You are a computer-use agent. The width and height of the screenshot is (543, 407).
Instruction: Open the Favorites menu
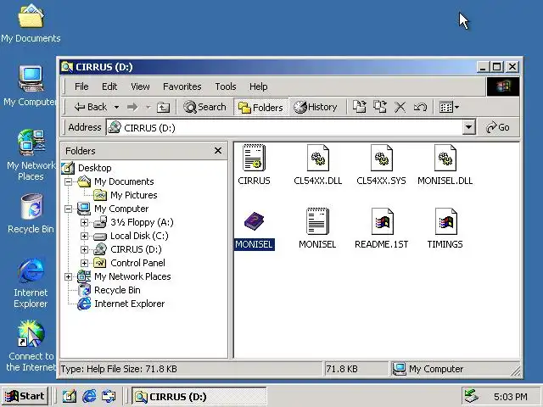point(182,86)
